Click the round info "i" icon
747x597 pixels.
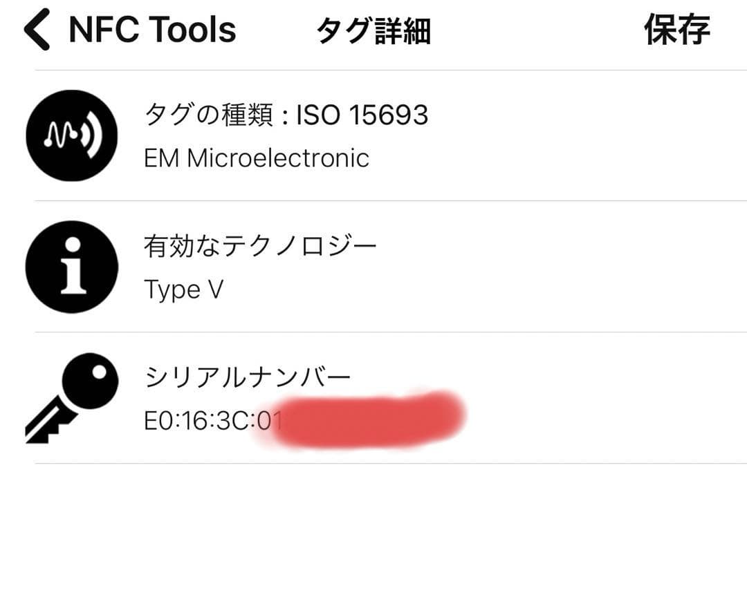point(71,267)
